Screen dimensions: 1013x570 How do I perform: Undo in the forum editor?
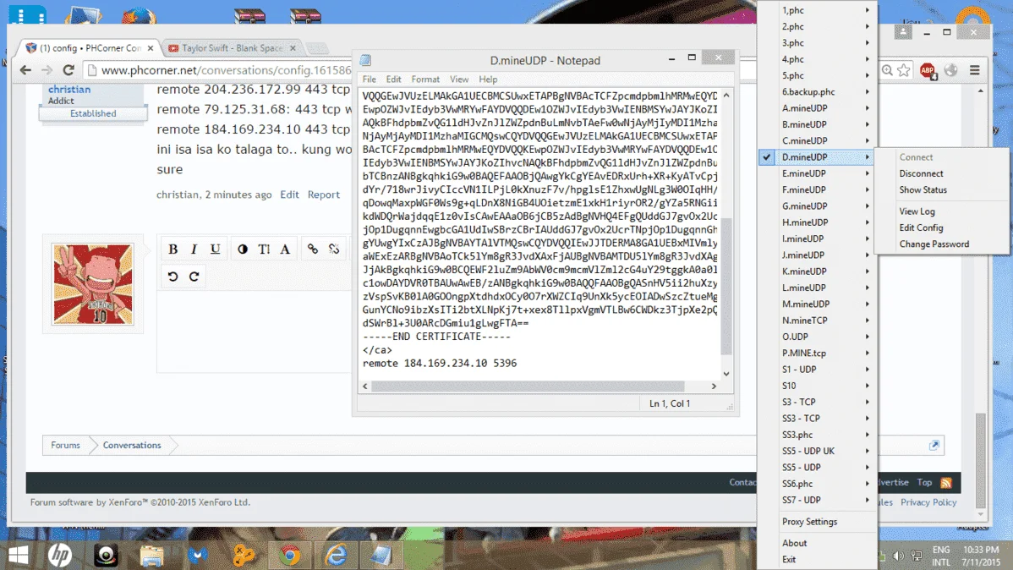click(x=172, y=277)
